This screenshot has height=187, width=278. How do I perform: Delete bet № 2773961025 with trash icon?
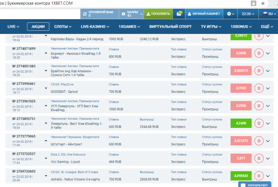click(259, 106)
